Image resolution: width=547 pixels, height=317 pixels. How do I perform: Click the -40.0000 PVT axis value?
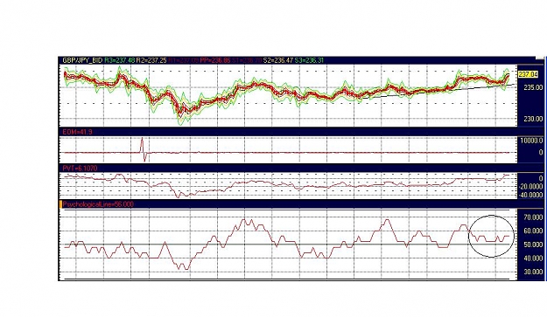531,195
